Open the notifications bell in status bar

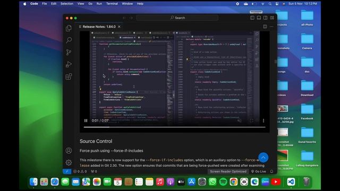point(271,171)
